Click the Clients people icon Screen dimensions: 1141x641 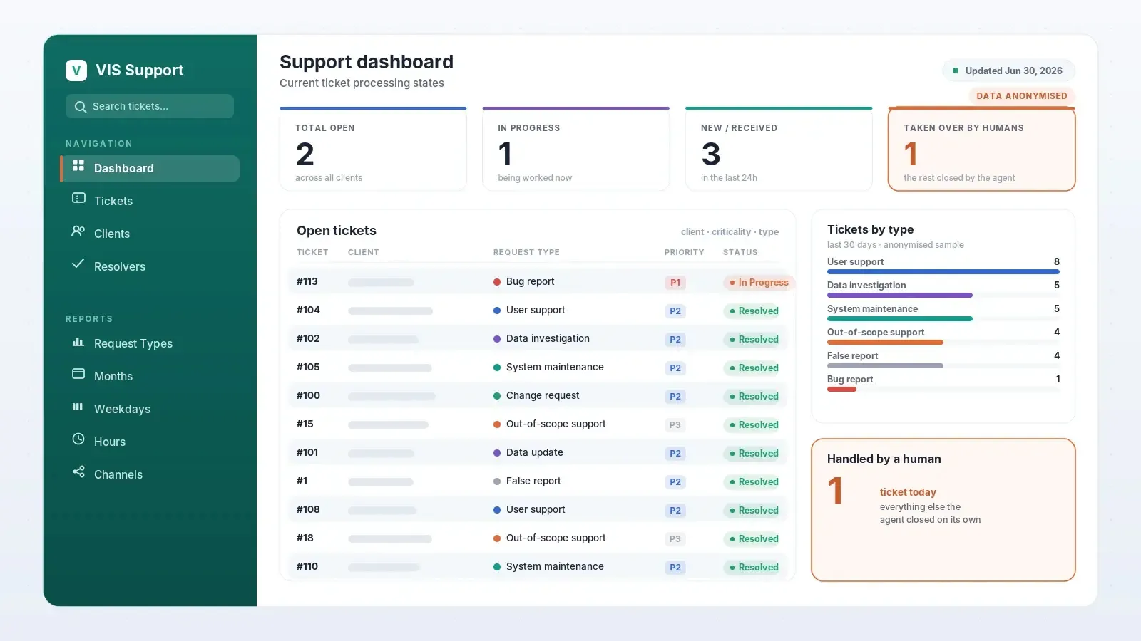(78, 231)
